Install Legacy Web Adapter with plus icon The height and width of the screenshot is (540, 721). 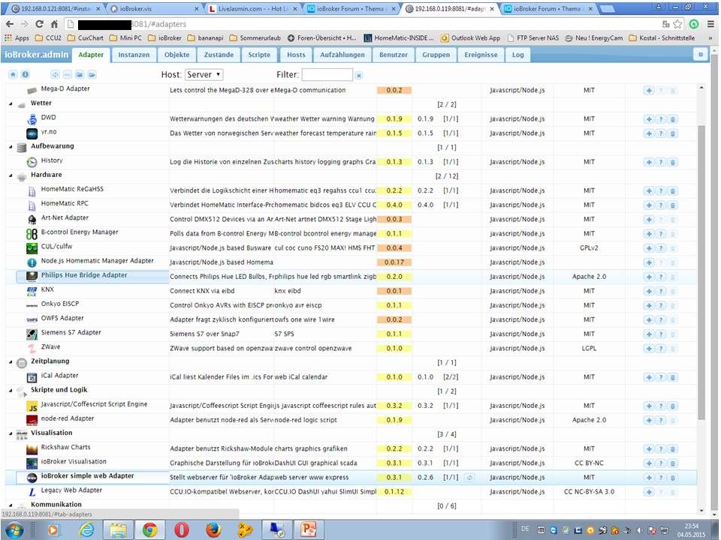(x=649, y=492)
